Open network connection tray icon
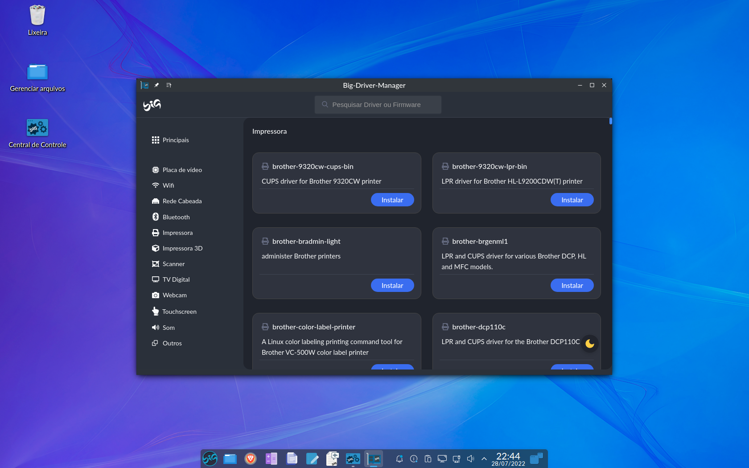This screenshot has width=749, height=468. click(457, 459)
